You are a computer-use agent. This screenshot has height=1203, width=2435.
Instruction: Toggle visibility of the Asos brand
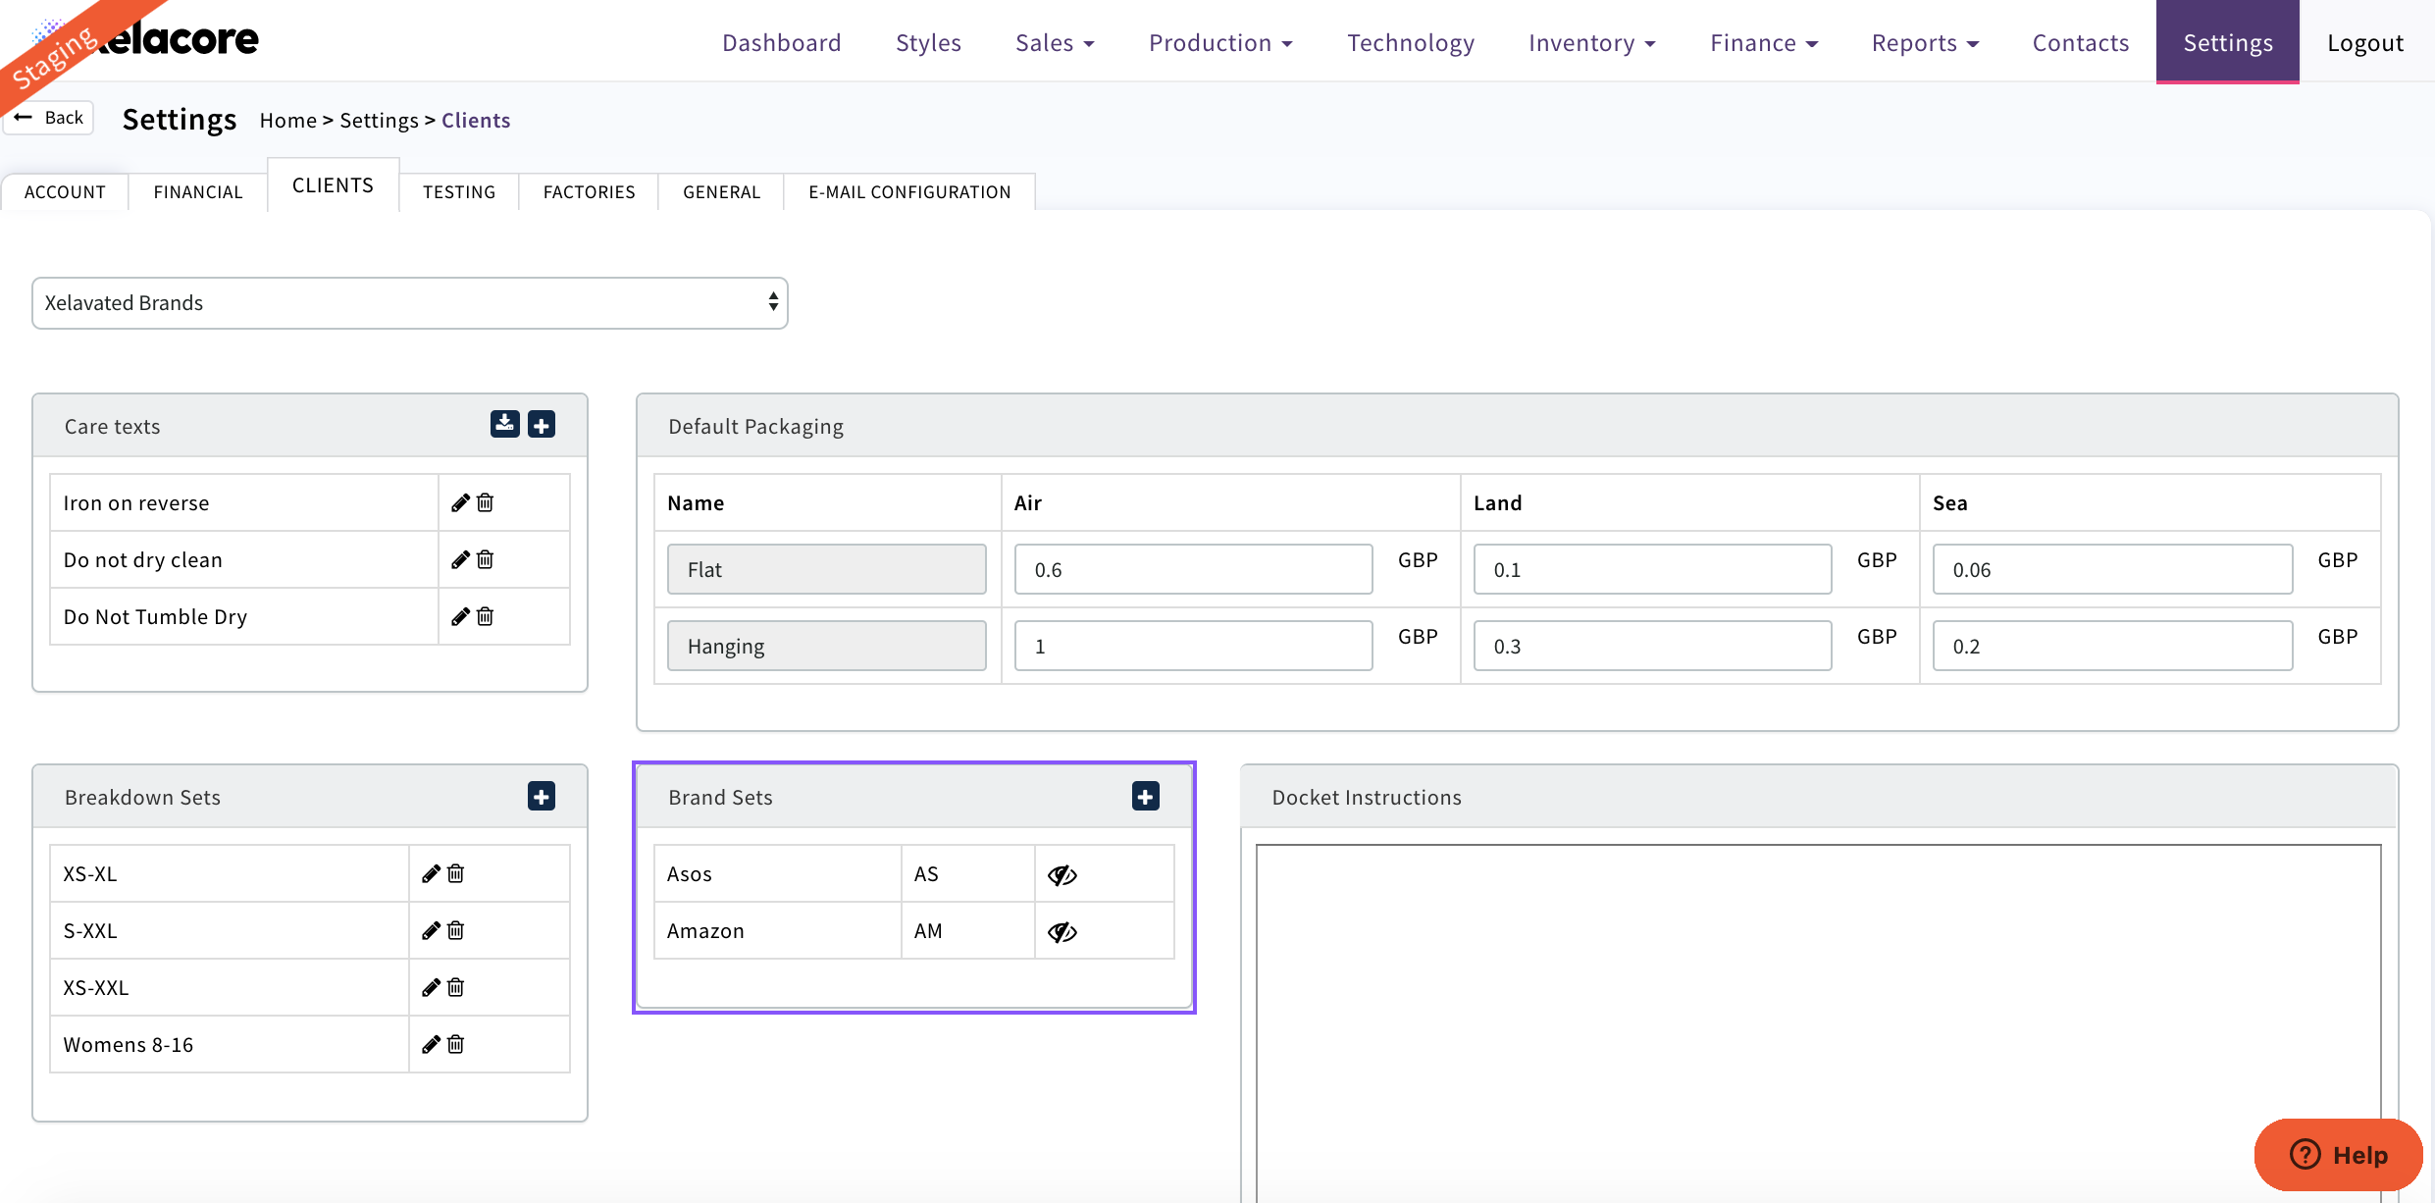click(1062, 874)
